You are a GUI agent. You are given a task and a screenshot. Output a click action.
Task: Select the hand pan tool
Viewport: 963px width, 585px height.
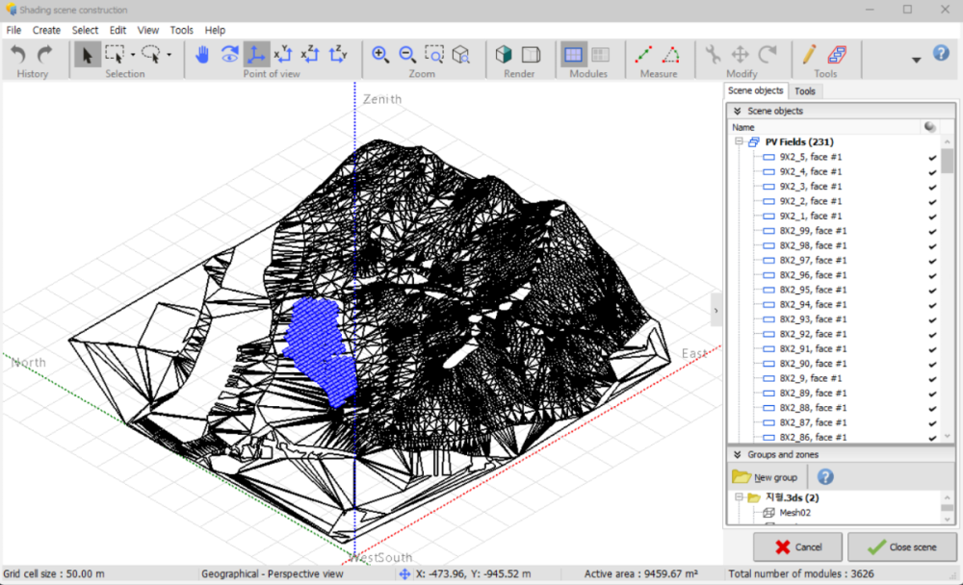coord(202,55)
